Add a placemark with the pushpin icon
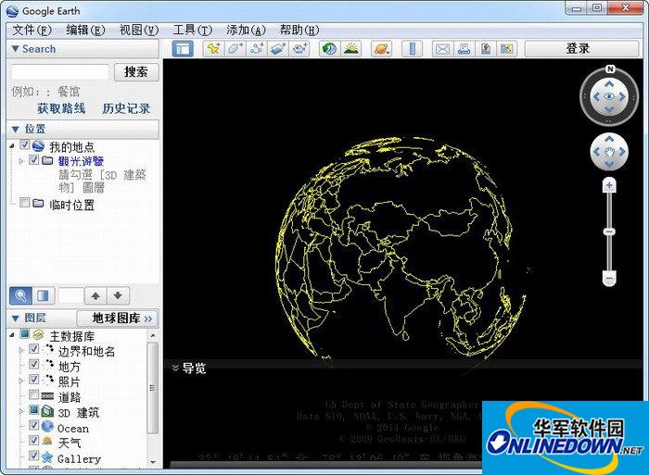The height and width of the screenshot is (475, 649). tap(213, 49)
